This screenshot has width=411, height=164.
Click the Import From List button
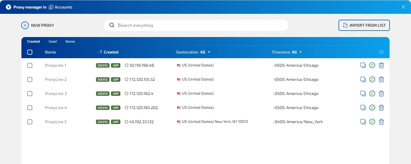364,25
